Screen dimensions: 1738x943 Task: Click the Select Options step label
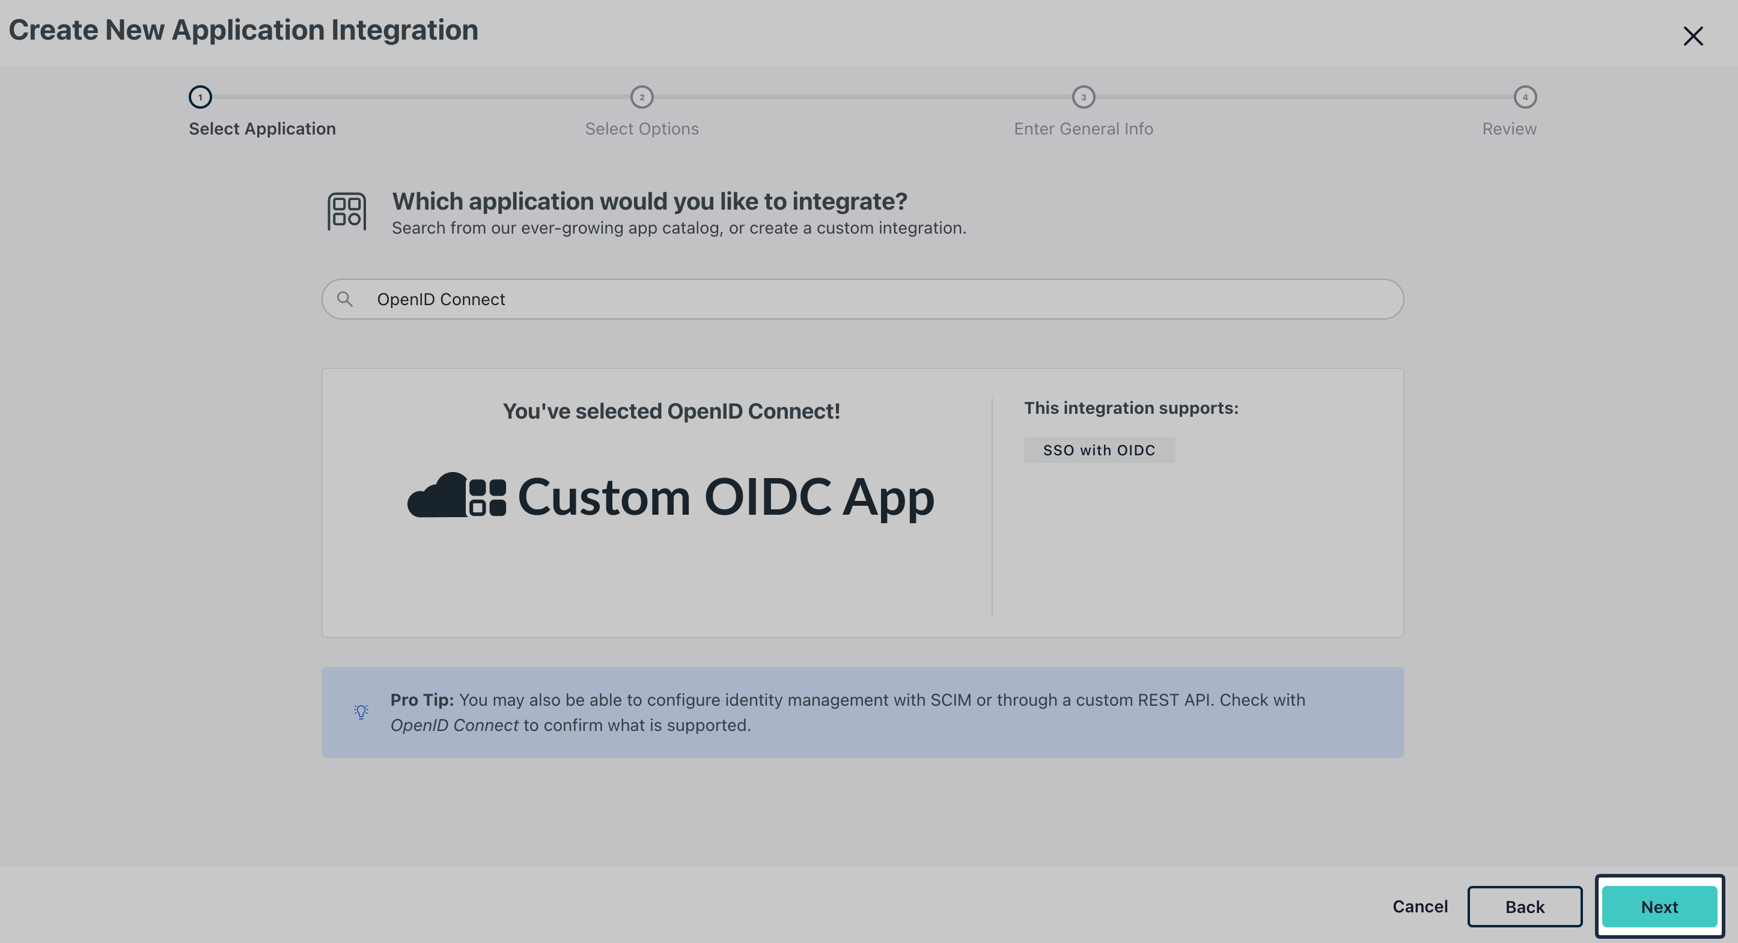coord(642,128)
